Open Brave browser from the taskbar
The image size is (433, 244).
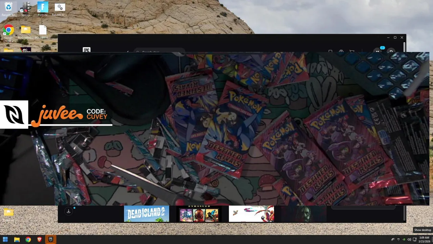pyautogui.click(x=40, y=240)
